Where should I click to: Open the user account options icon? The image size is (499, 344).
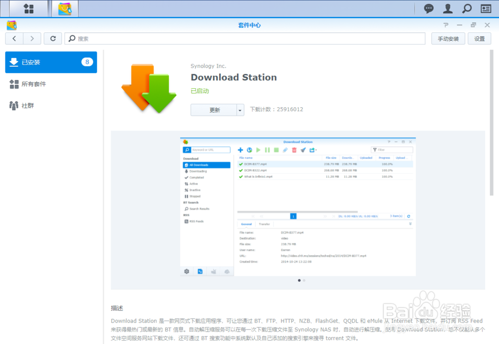point(448,8)
